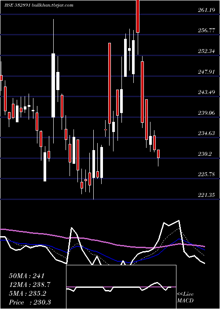Click the tallest red candle at chart top
Image resolution: width=220 pixels, height=309 pixels.
(138, 16)
